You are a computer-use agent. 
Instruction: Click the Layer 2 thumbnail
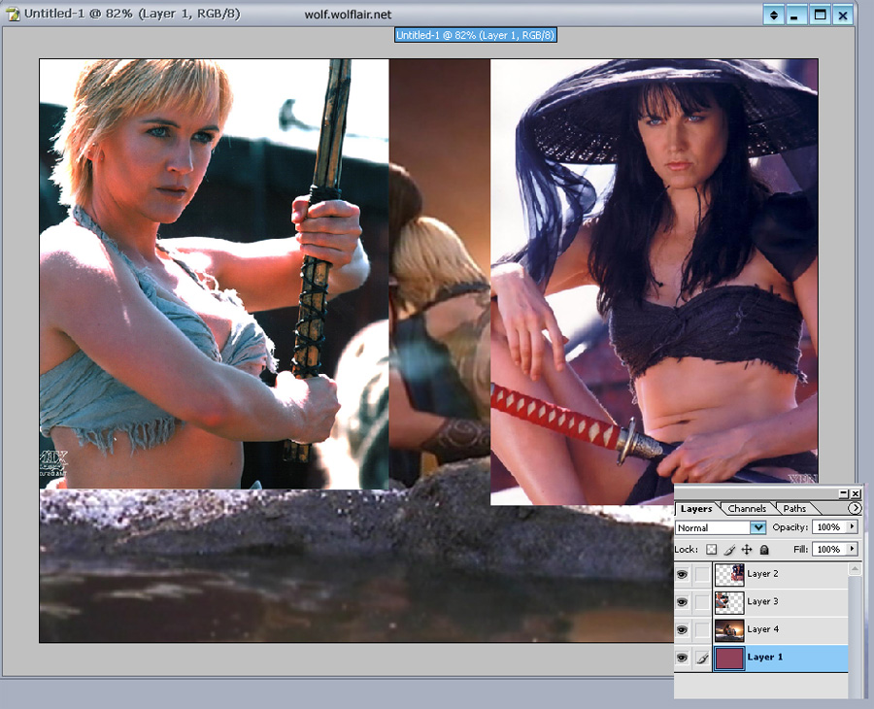pos(729,575)
